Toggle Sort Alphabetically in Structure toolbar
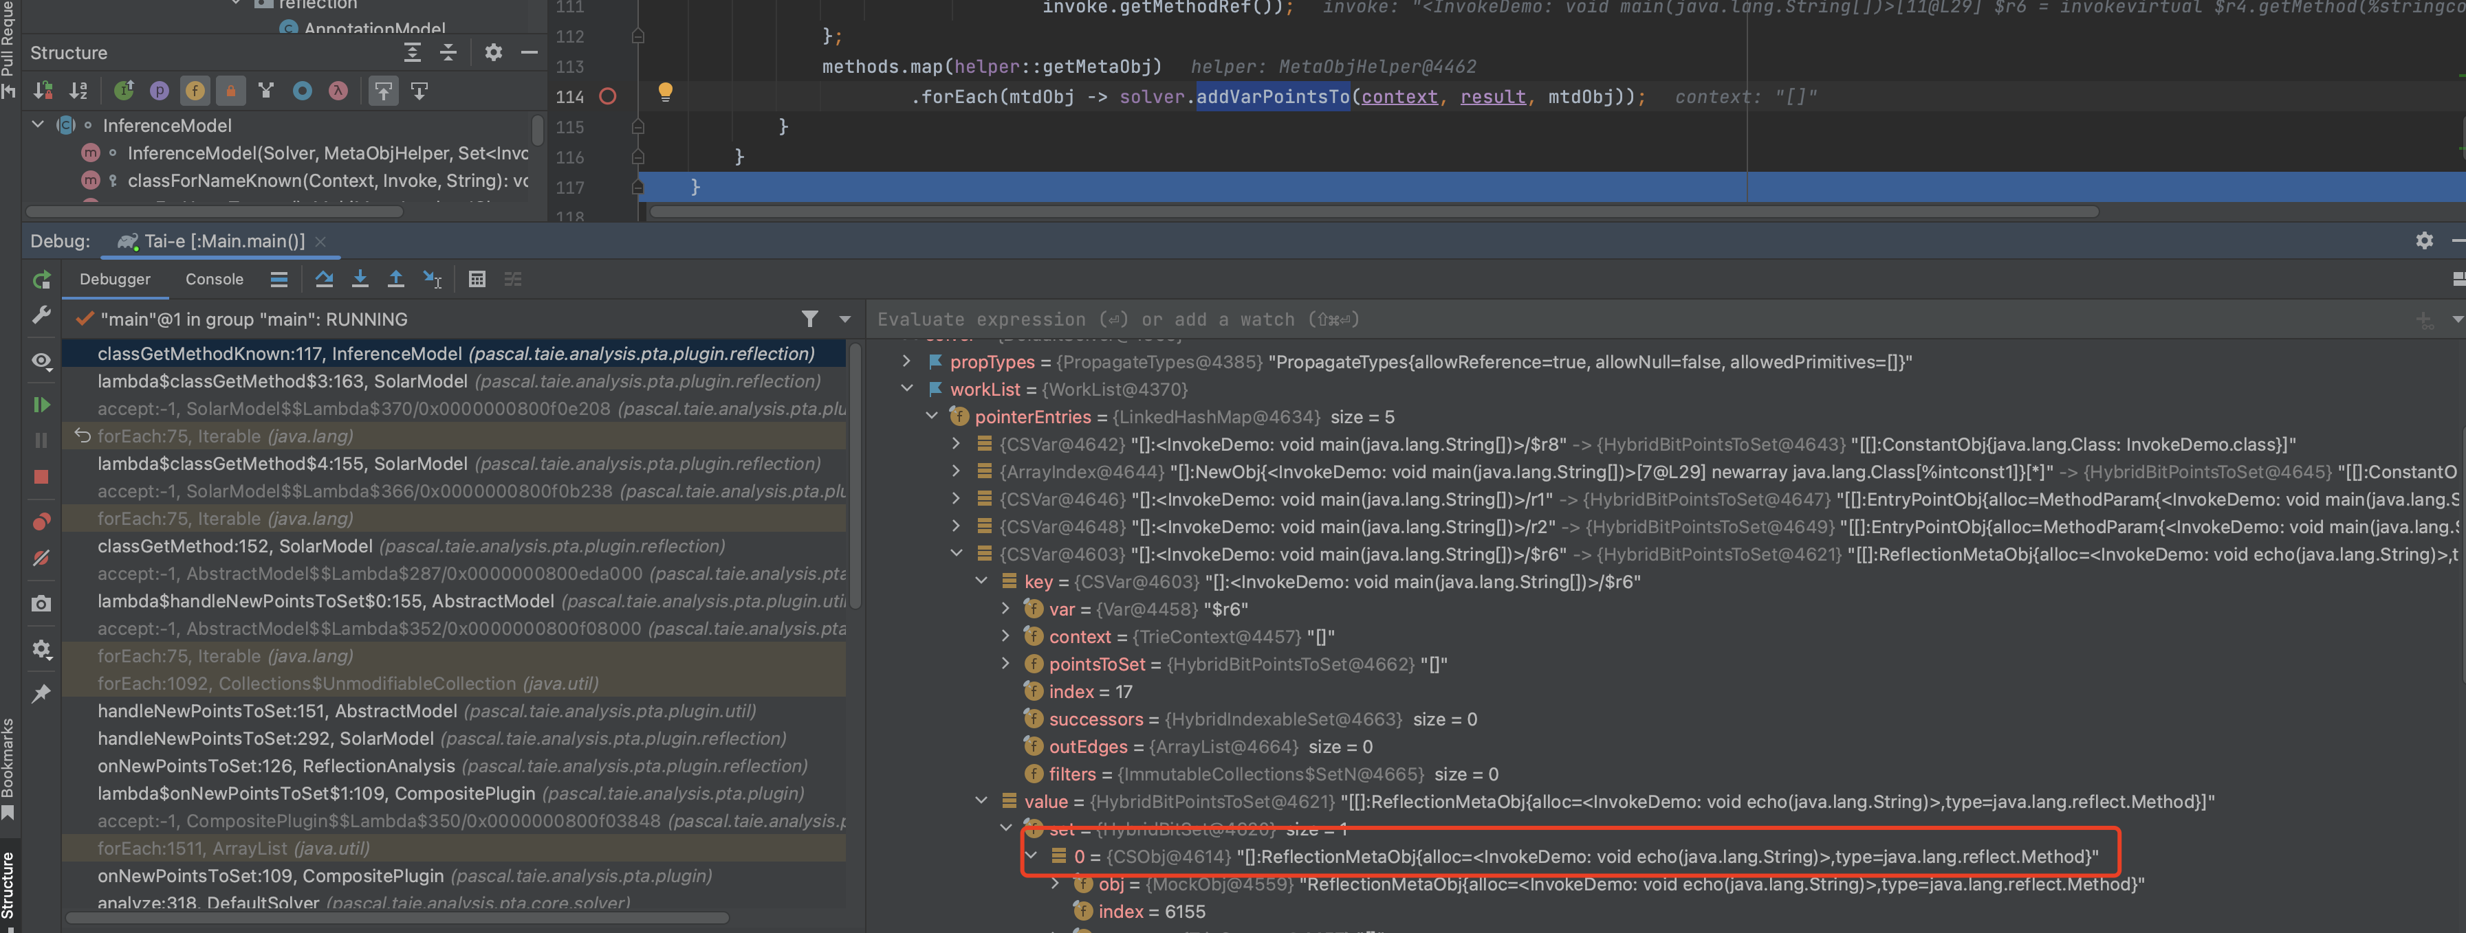This screenshot has width=2466, height=933. pos(78,91)
